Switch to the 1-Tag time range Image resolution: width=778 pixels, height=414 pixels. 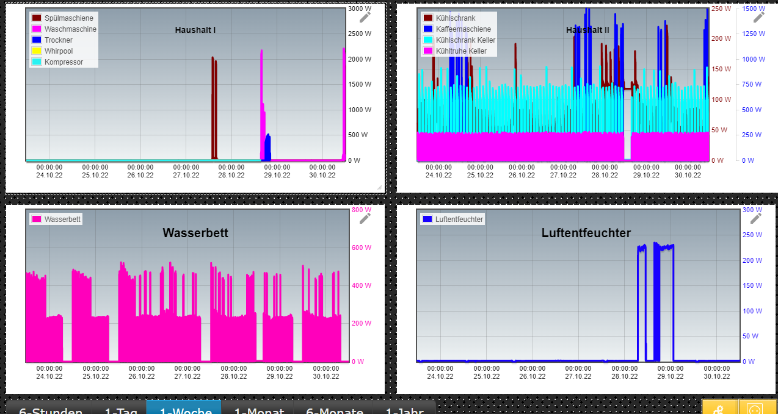tap(120, 407)
